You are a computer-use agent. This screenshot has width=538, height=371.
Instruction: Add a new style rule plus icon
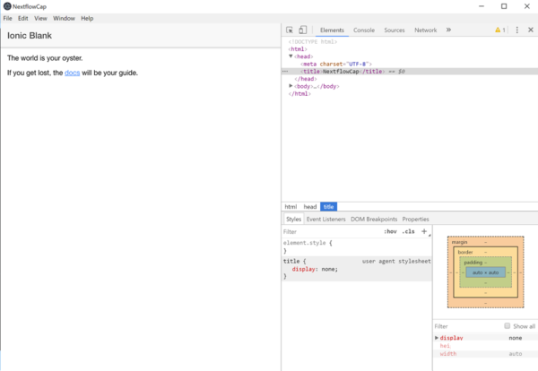tap(424, 231)
